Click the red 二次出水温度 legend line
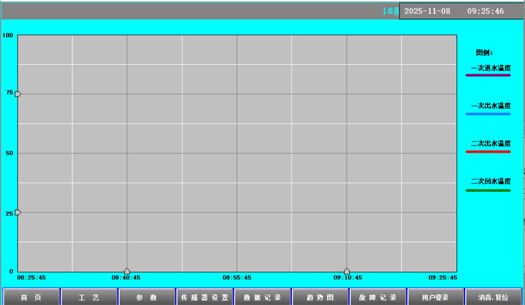 click(x=488, y=152)
